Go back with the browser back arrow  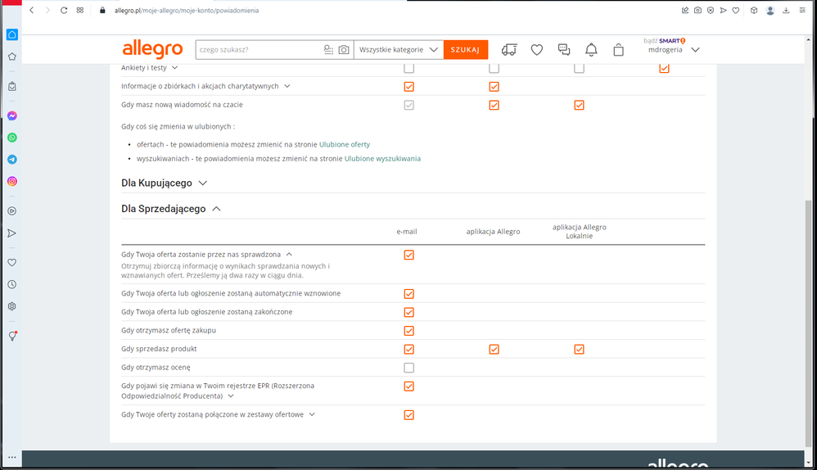tap(32, 11)
